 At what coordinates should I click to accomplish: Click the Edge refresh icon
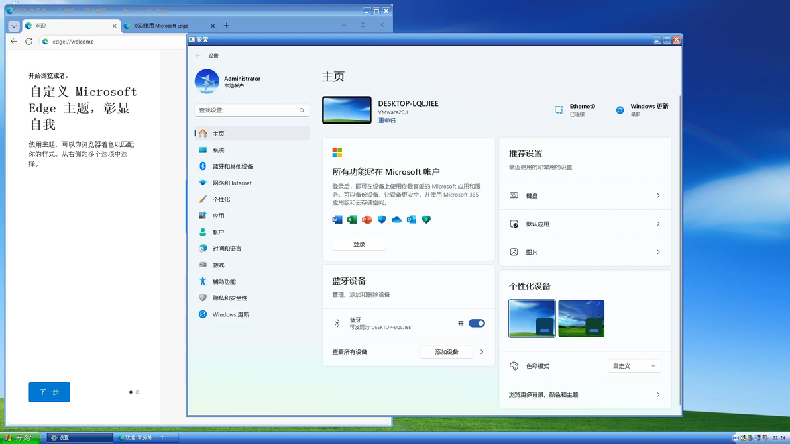[x=28, y=41]
